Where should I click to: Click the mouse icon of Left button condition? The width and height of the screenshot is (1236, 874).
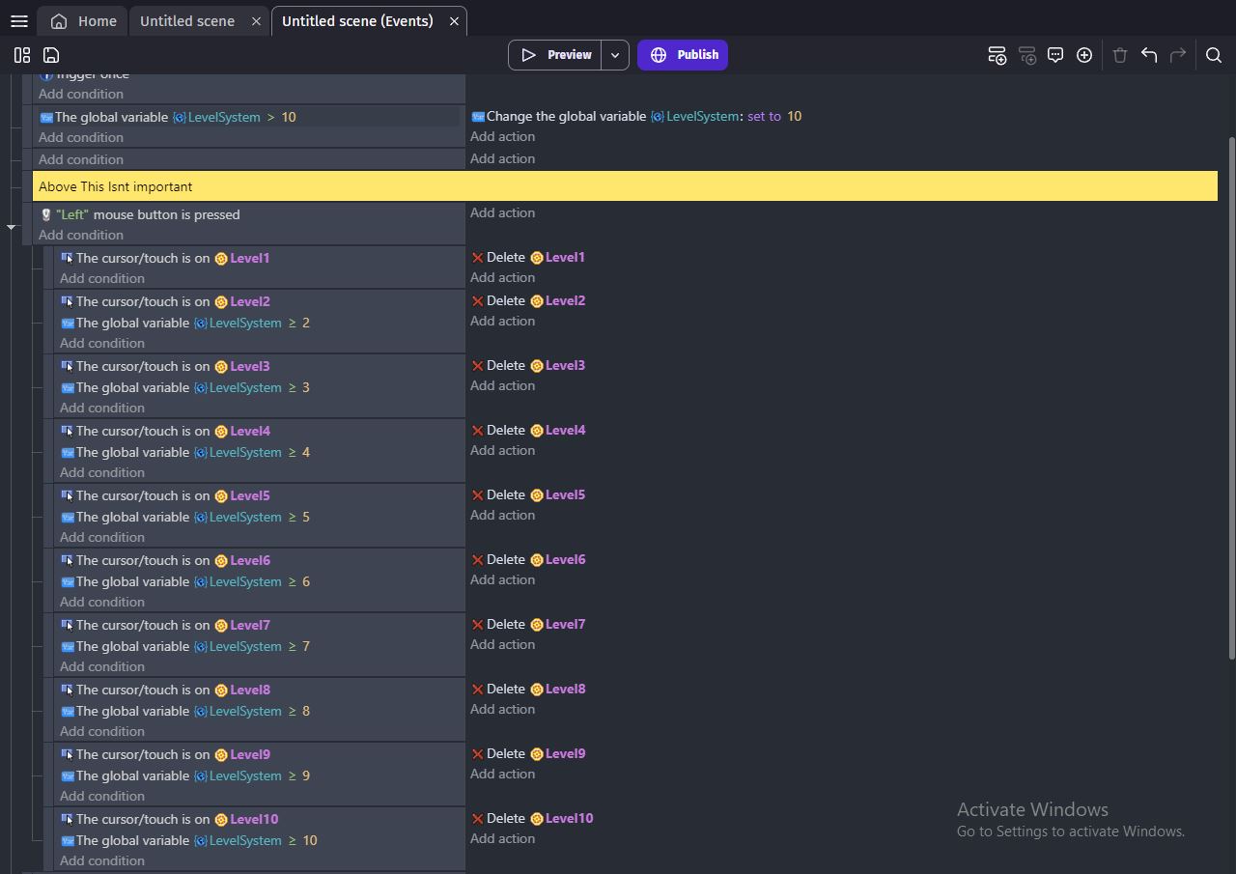(45, 215)
